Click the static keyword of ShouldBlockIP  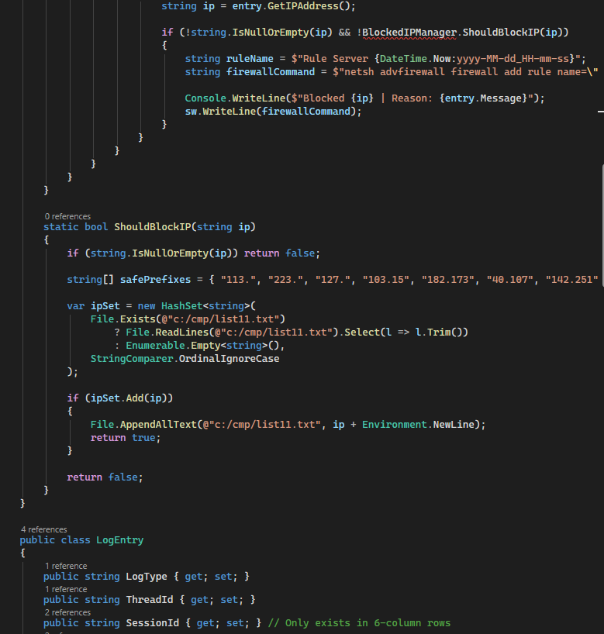61,227
